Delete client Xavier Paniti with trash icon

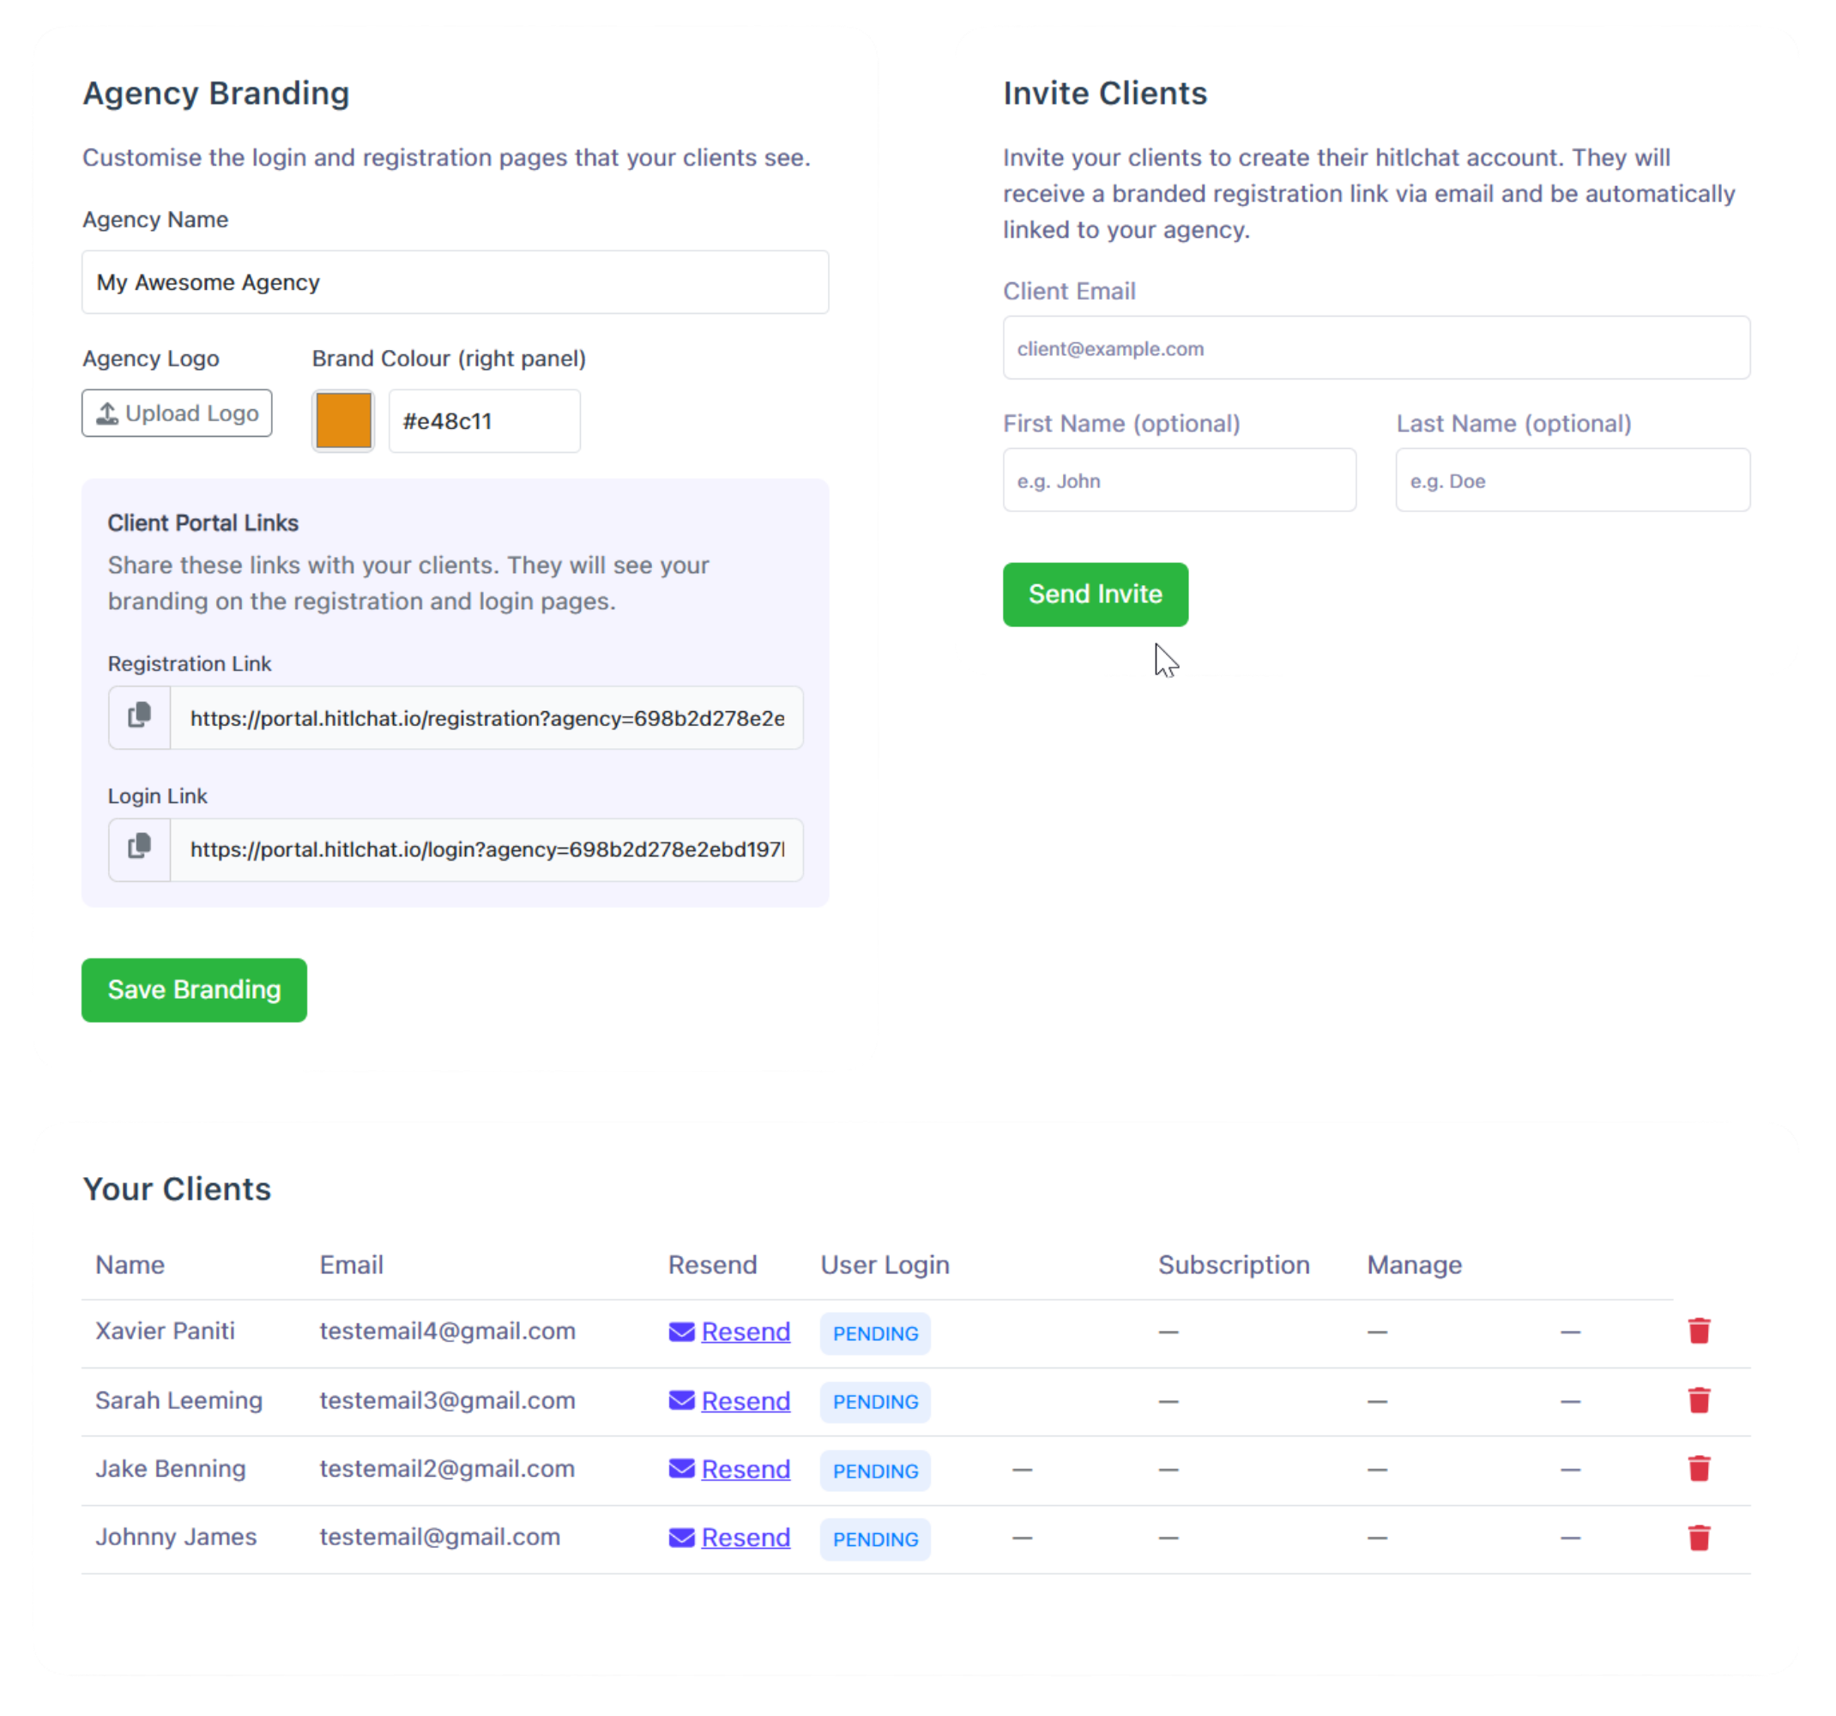[1699, 1331]
